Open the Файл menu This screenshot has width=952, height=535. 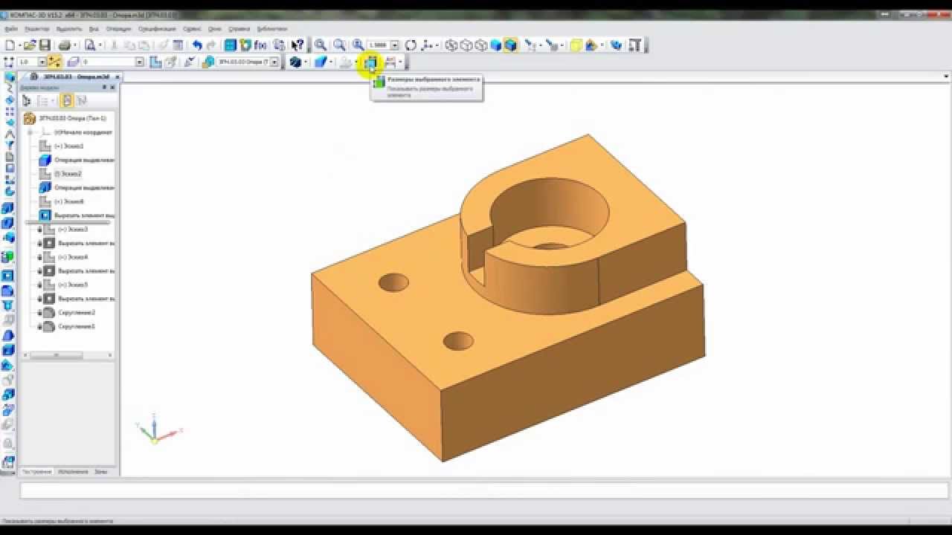[11, 28]
